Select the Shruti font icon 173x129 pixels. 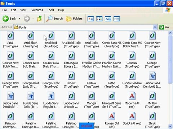click(x=152, y=116)
